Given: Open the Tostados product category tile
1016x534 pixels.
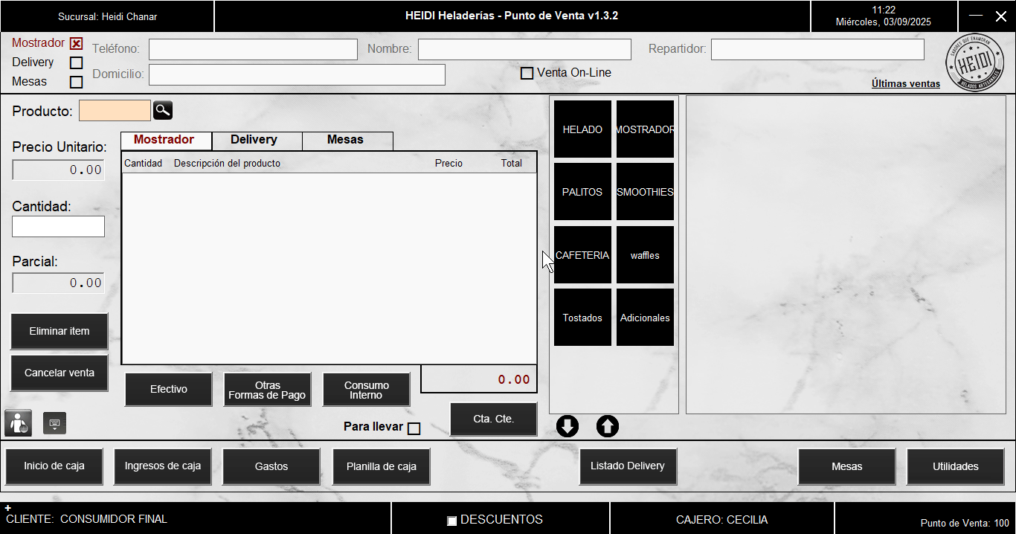Looking at the screenshot, I should [x=582, y=318].
